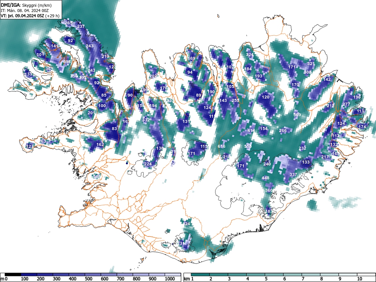Click the visibility value 332
Image resolution: width=376 pixels, height=282 pixels.
(x=146, y=120)
